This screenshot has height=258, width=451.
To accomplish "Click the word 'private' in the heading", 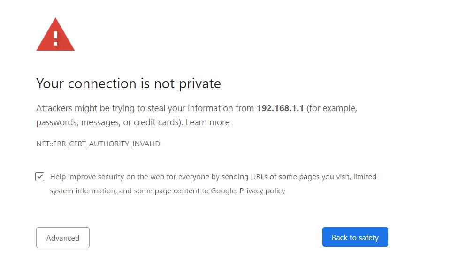I will pos(200,84).
